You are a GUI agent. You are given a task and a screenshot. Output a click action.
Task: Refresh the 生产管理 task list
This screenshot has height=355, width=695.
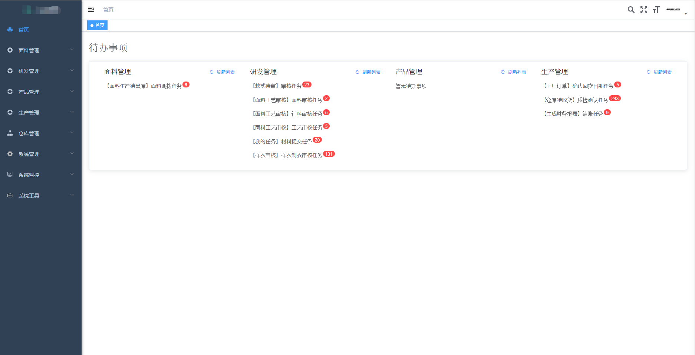pos(659,72)
